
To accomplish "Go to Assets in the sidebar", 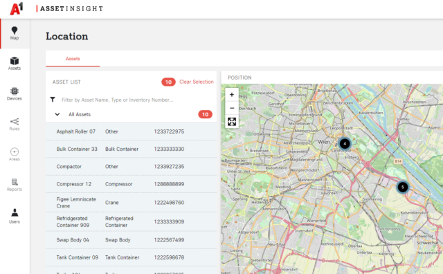I will (15, 64).
